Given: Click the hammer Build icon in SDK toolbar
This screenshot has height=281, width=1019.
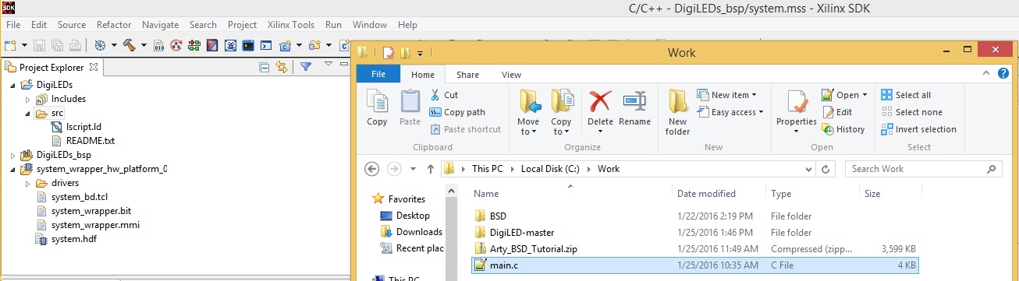Looking at the screenshot, I should tap(129, 45).
